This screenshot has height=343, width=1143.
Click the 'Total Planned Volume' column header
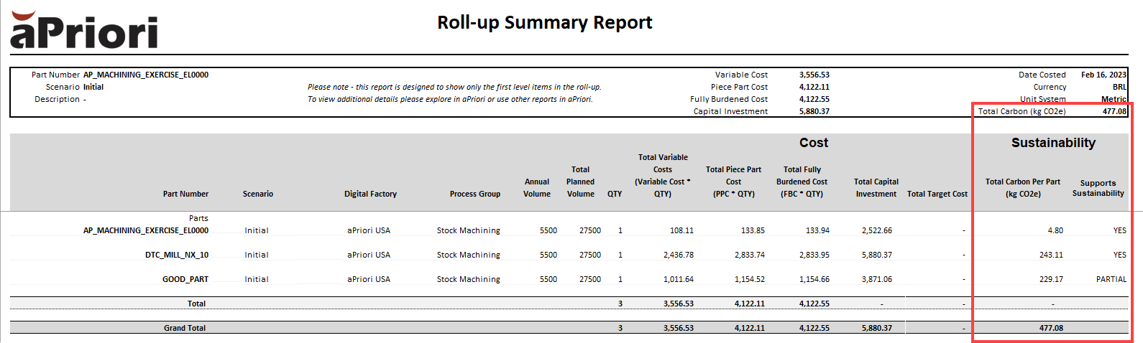(x=581, y=182)
